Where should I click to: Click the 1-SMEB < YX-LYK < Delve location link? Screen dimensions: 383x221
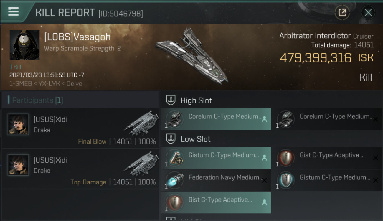pyautogui.click(x=46, y=83)
